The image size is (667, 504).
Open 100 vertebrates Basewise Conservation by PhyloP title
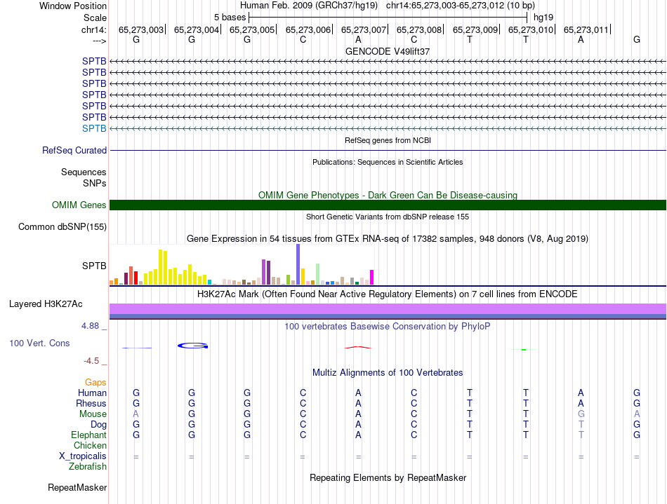pyautogui.click(x=388, y=326)
